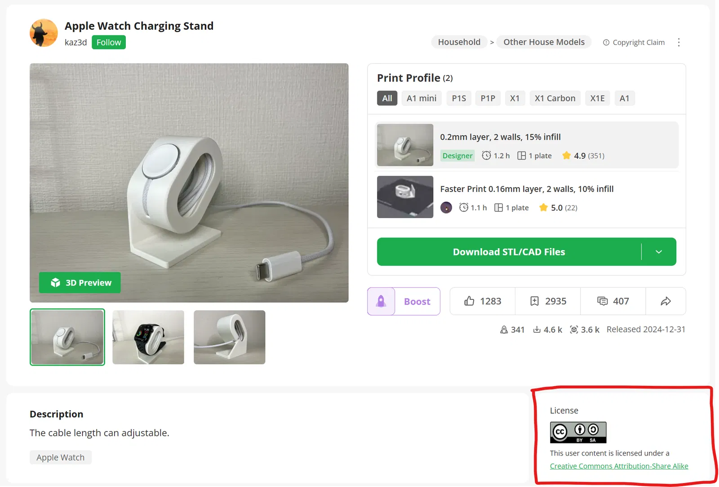Open Creative Commons Attribution-Share Alike link
Screen dimensions: 719x487
pos(619,466)
